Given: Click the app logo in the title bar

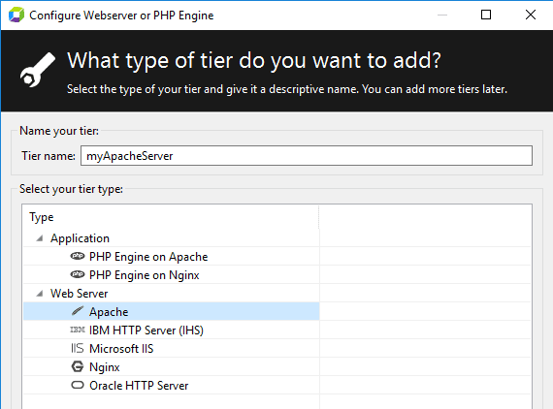Looking at the screenshot, I should [16, 15].
